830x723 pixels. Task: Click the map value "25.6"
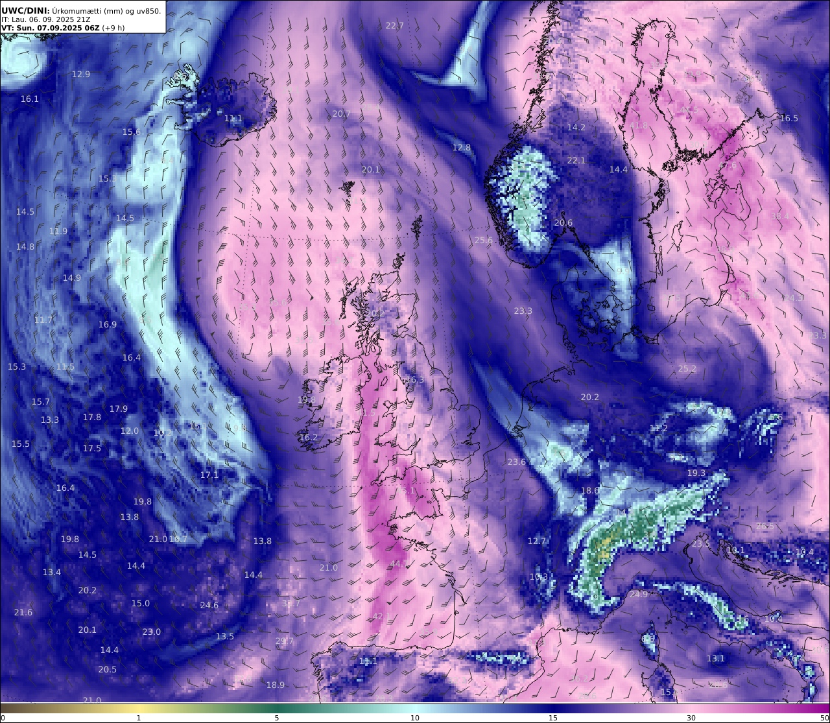pyautogui.click(x=484, y=241)
